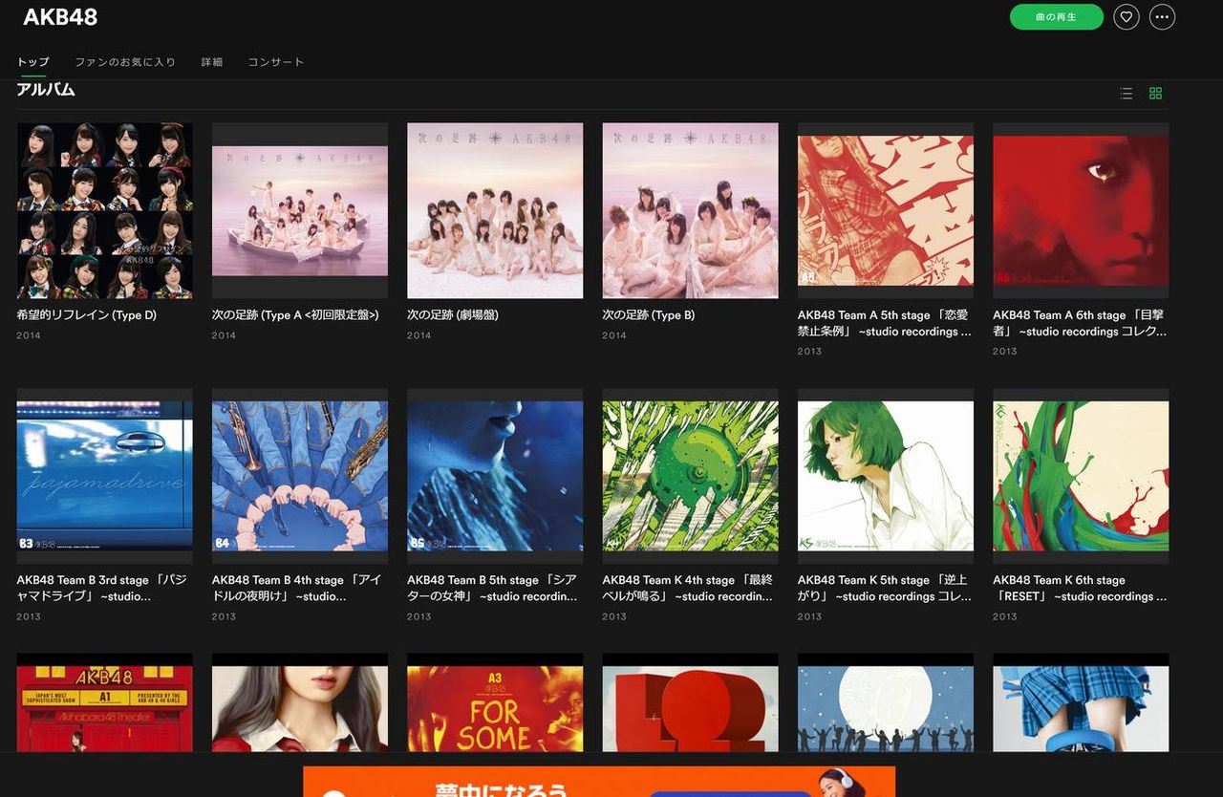The image size is (1223, 797).
Task: Click year 2014 under 次の足跡 (Type B)
Action: click(615, 335)
